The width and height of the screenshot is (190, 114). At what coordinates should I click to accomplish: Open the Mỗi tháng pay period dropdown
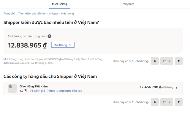point(63,45)
